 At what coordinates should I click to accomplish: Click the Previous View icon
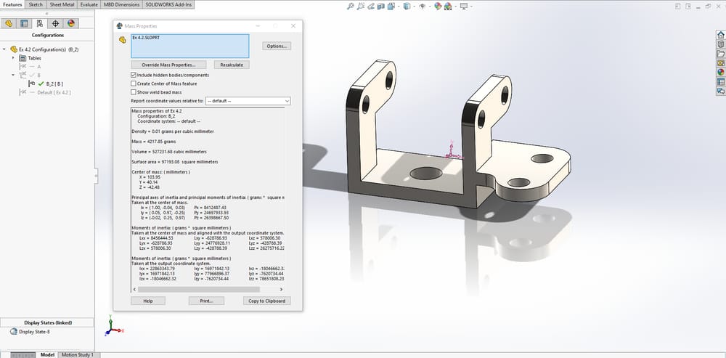coord(371,7)
